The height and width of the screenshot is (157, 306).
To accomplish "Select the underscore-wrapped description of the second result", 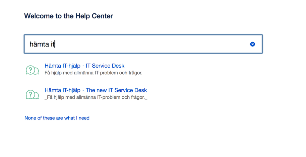I will coord(96,97).
